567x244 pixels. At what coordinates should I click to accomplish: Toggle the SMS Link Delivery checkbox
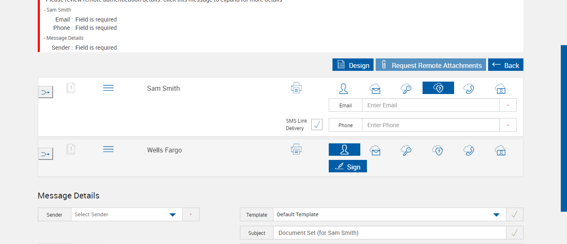coord(317,125)
